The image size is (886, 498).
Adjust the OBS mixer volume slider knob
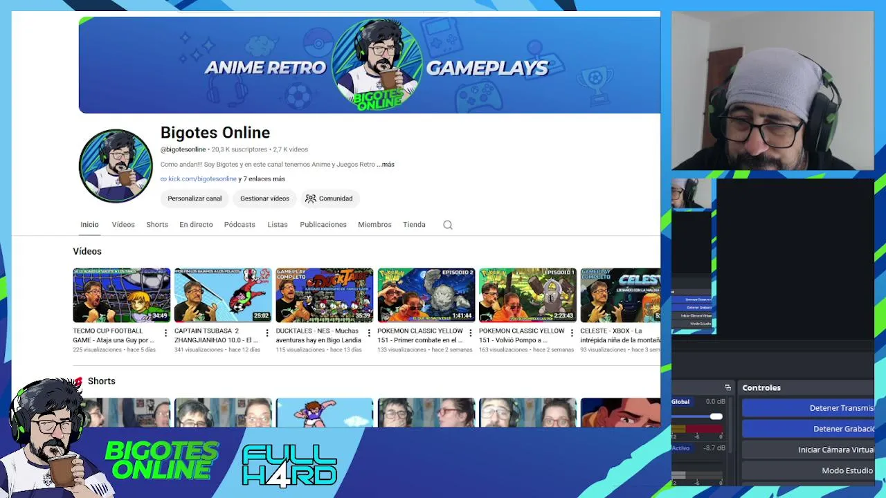716,416
